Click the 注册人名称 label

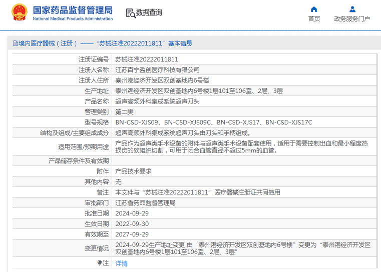[x=94, y=70]
